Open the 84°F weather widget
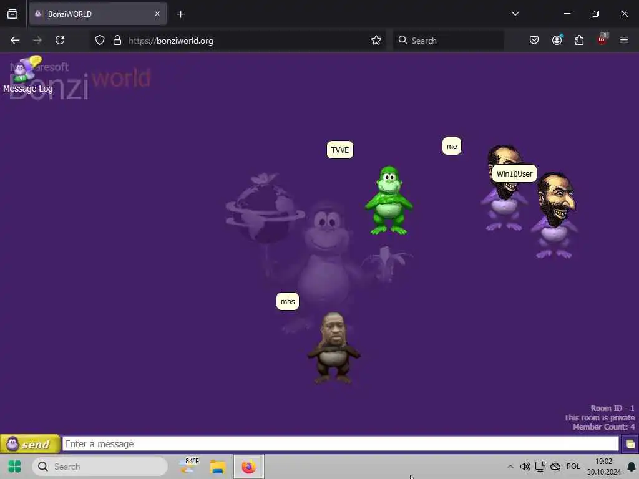The image size is (639, 479). pos(189,466)
